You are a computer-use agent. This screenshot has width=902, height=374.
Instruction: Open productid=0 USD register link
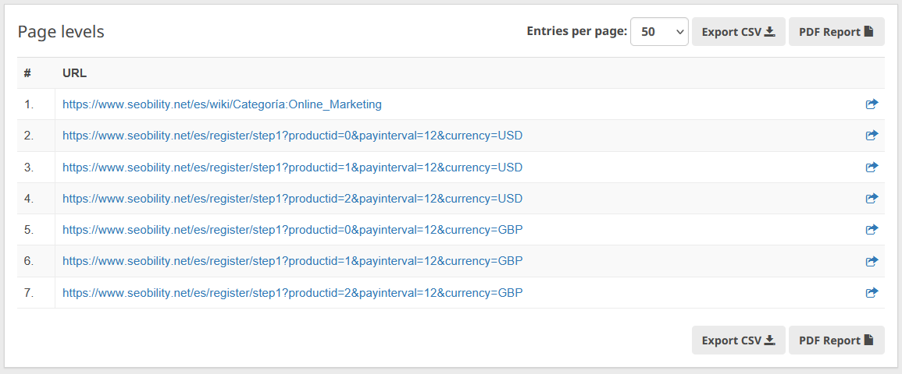(292, 136)
